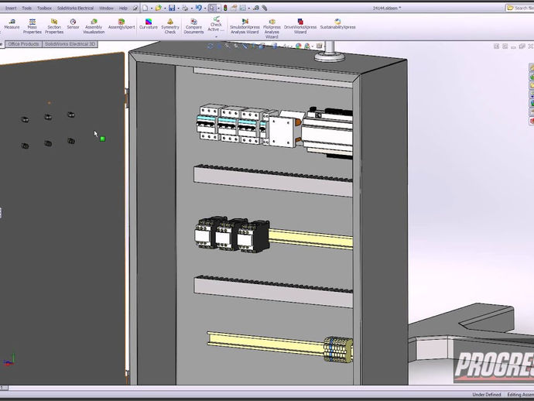This screenshot has height=401, width=534.
Task: Open the Options icon
Action: (243, 8)
